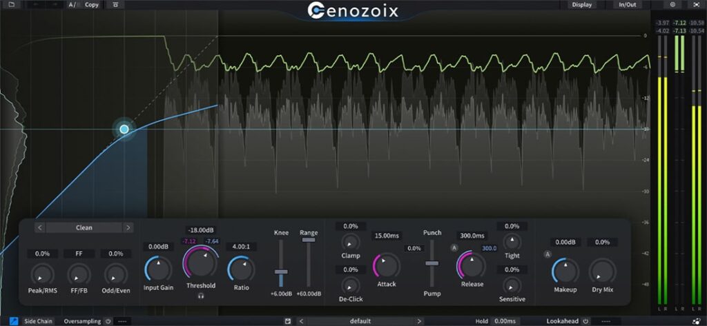Open the preset folder browser icon
The width and height of the screenshot is (707, 326).
click(11, 5)
